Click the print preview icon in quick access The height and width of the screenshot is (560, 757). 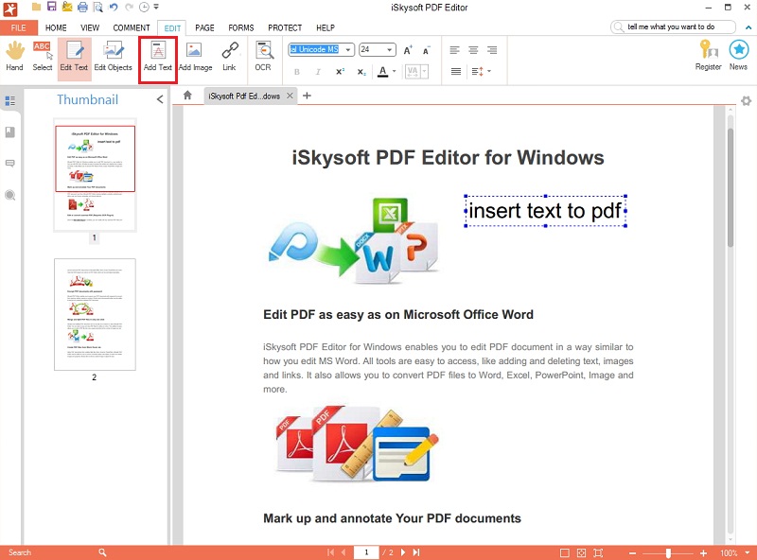[98, 7]
